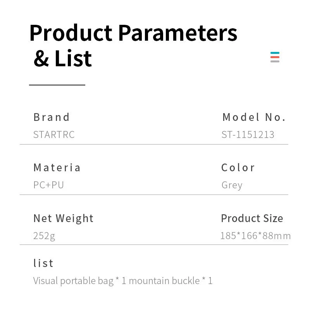Screen dimensions: 310x310
Task: Click the Grey color value
Action: point(232,185)
